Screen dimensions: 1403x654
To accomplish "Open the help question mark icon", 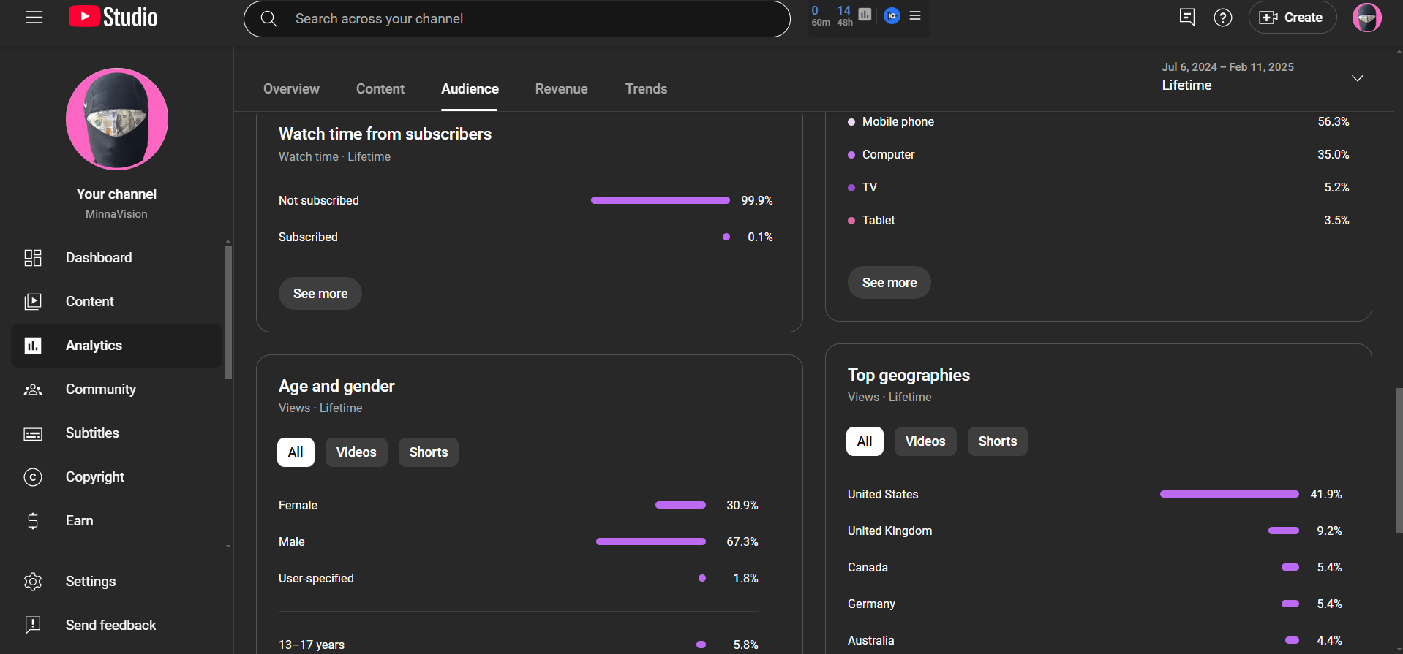I will click(1222, 18).
